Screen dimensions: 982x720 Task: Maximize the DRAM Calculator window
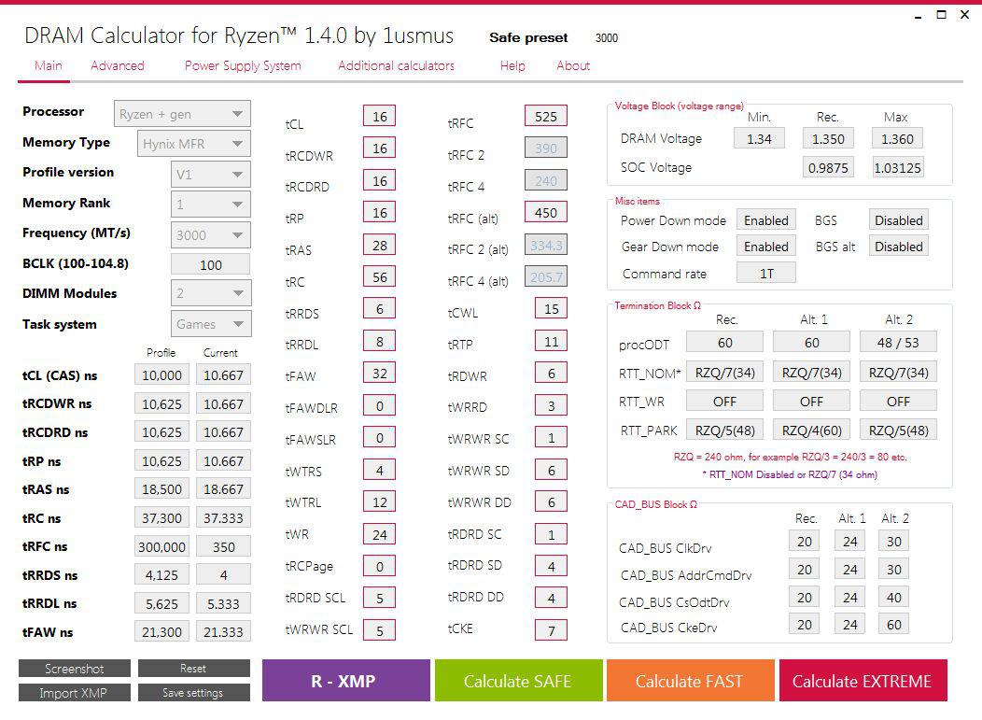point(941,14)
